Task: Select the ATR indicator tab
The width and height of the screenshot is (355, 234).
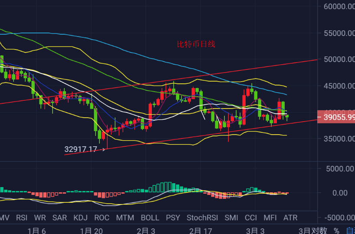Action: click(290, 218)
